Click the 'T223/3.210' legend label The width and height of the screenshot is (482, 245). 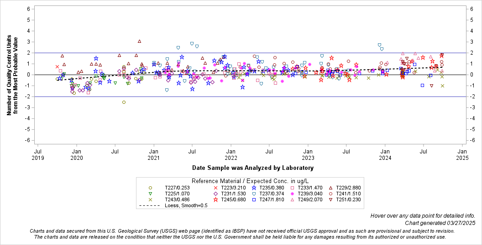(233, 188)
